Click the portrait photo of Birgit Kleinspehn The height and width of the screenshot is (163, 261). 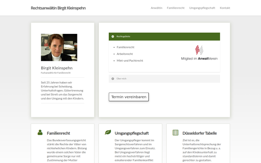59,47
